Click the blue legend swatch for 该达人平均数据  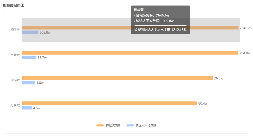click(130, 125)
